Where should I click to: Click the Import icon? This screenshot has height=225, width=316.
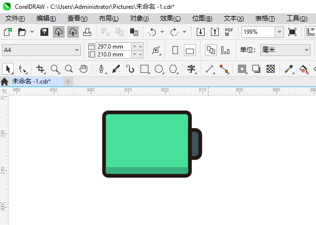201,32
